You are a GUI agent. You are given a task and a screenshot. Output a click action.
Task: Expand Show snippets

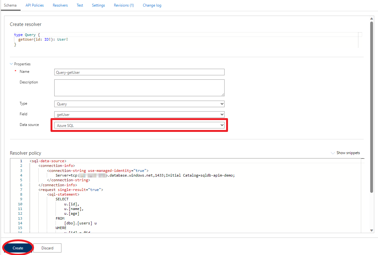[x=345, y=153]
